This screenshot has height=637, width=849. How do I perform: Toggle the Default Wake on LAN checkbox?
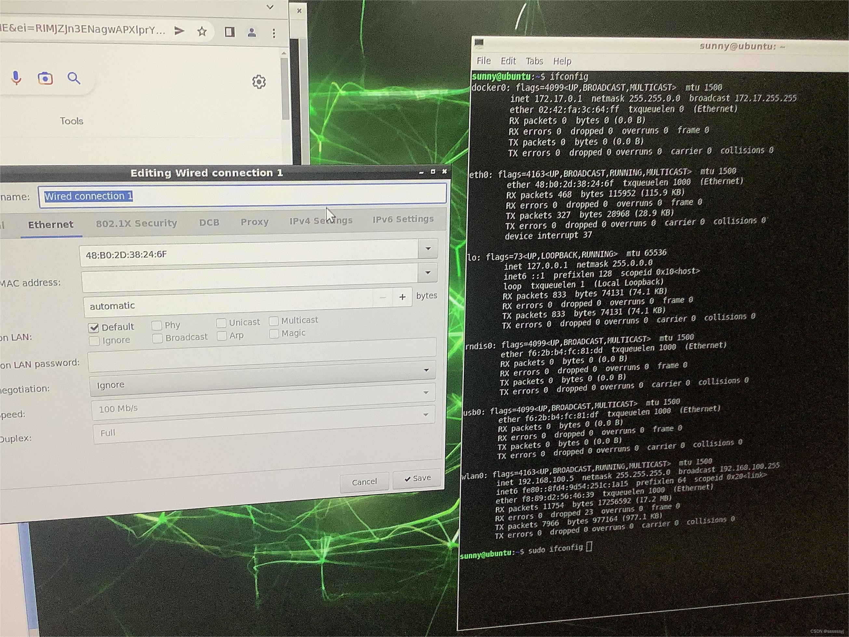coord(94,328)
